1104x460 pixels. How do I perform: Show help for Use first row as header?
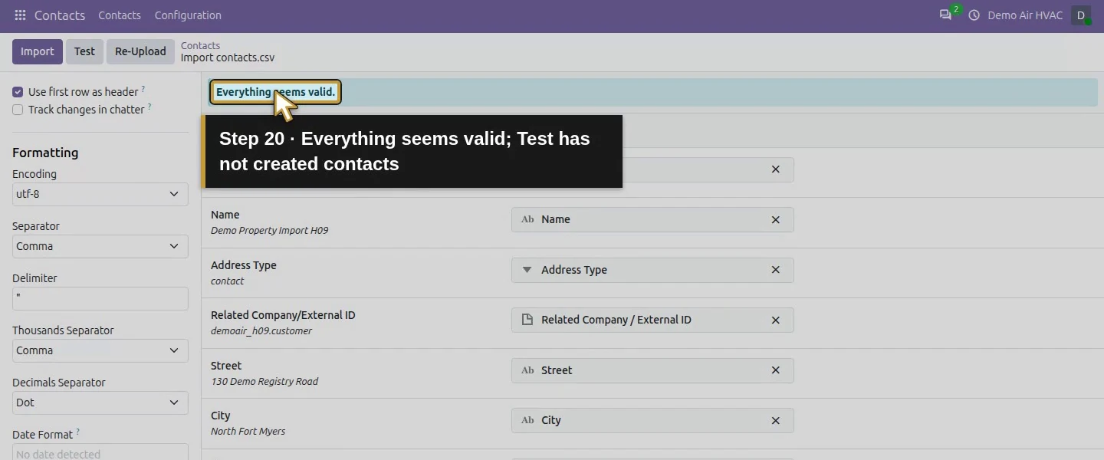[143, 89]
